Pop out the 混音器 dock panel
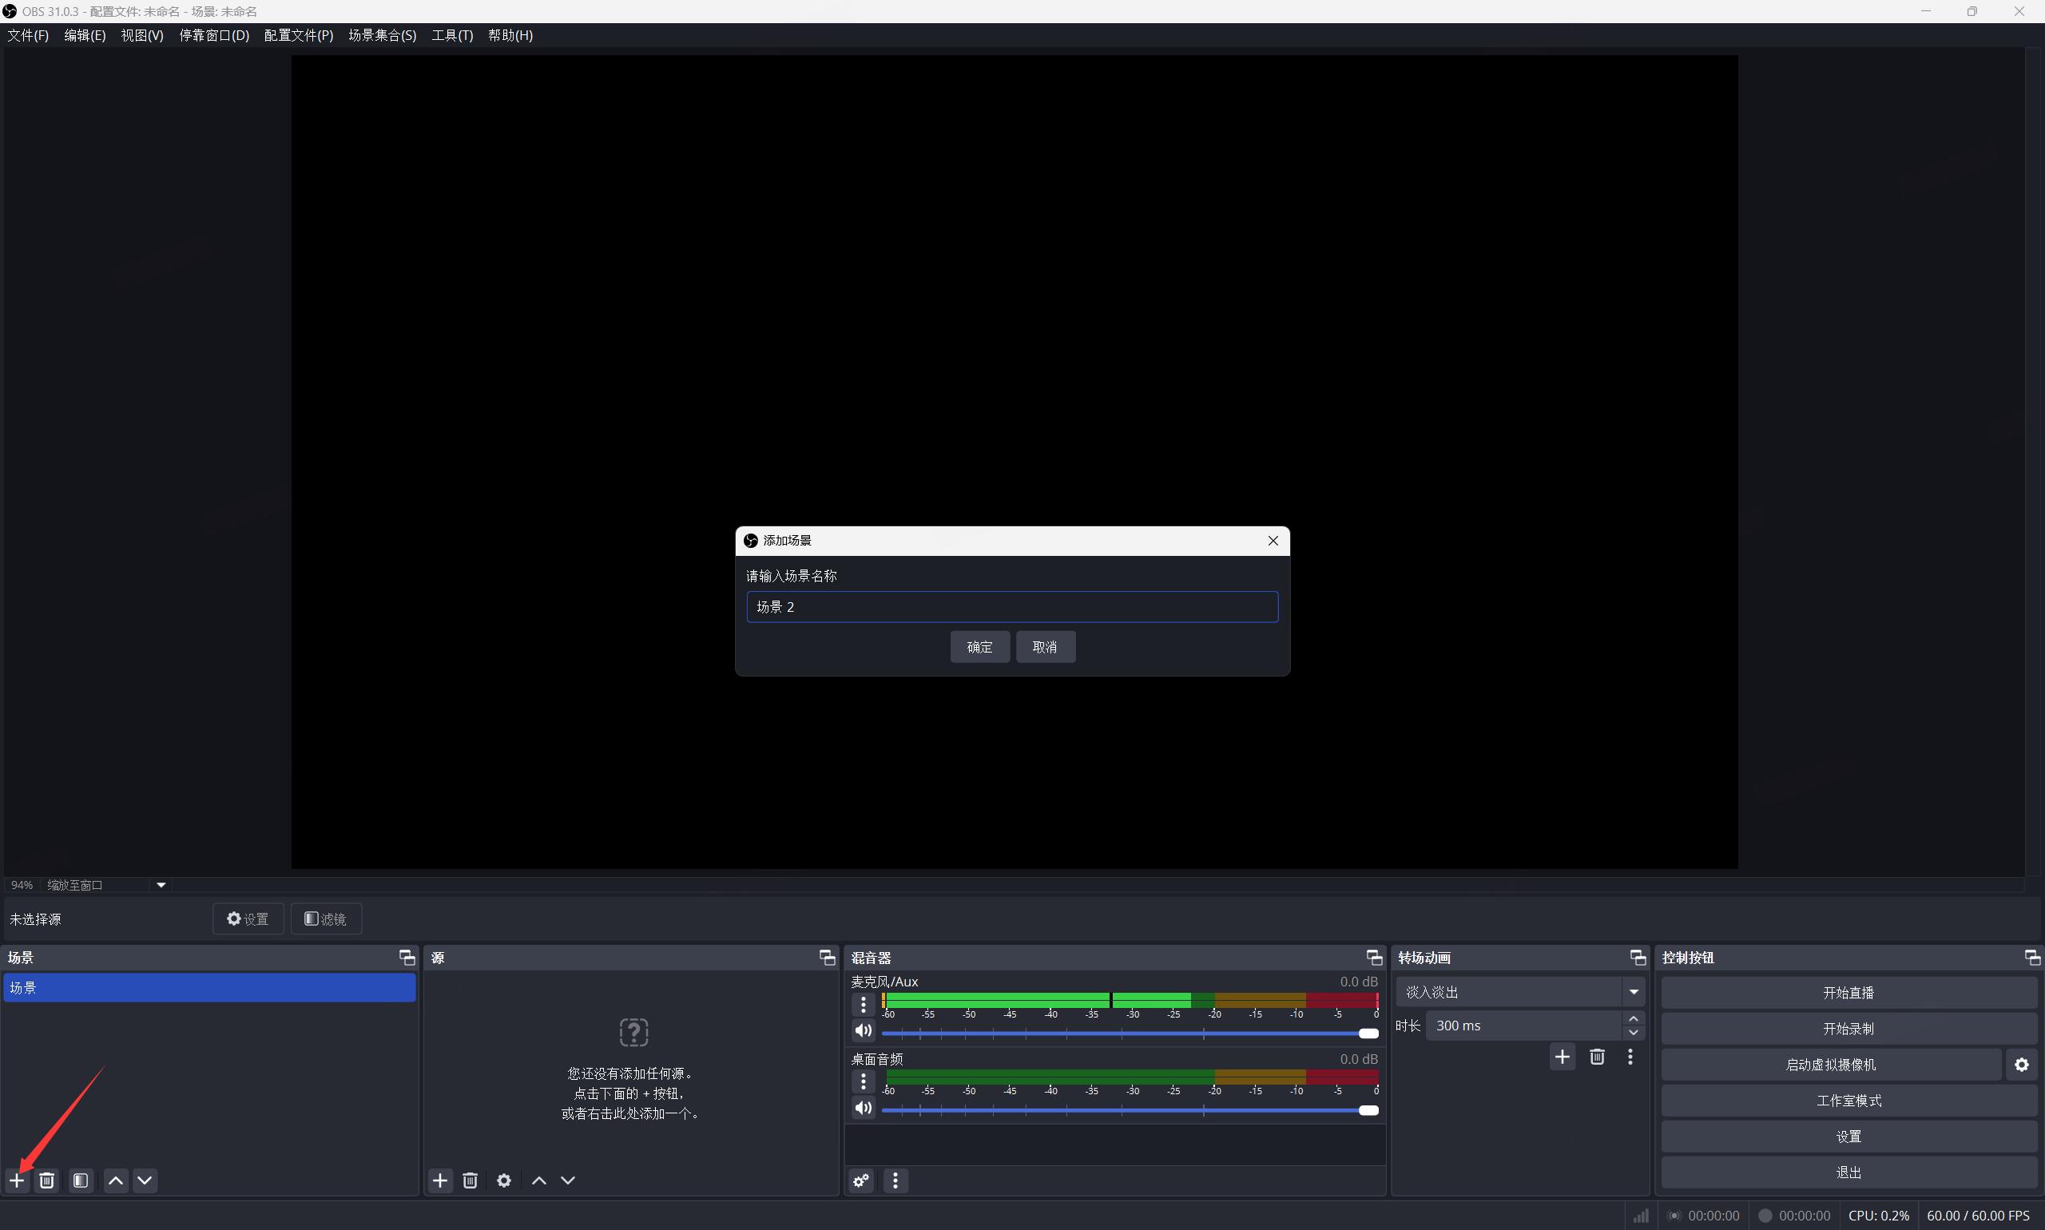 pyautogui.click(x=1375, y=958)
